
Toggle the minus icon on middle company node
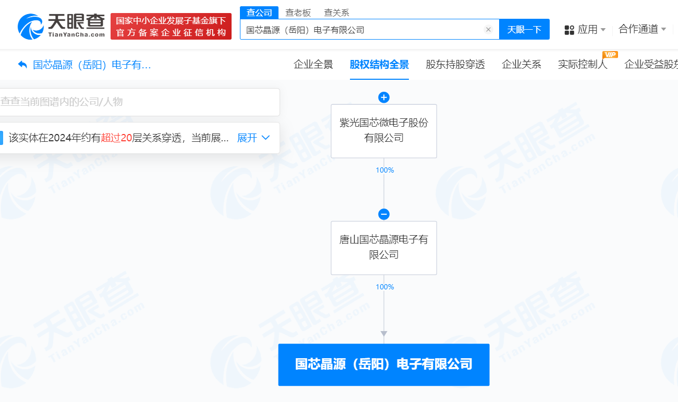[x=384, y=214]
